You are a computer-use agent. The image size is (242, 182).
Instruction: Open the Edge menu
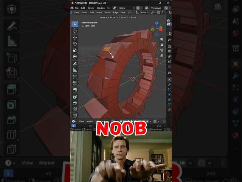pyautogui.click(x=116, y=13)
